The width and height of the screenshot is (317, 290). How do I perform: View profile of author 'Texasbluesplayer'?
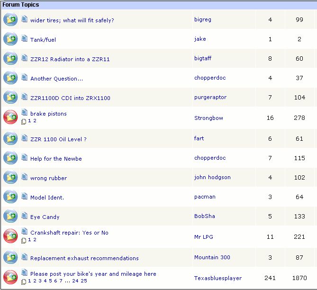click(218, 278)
